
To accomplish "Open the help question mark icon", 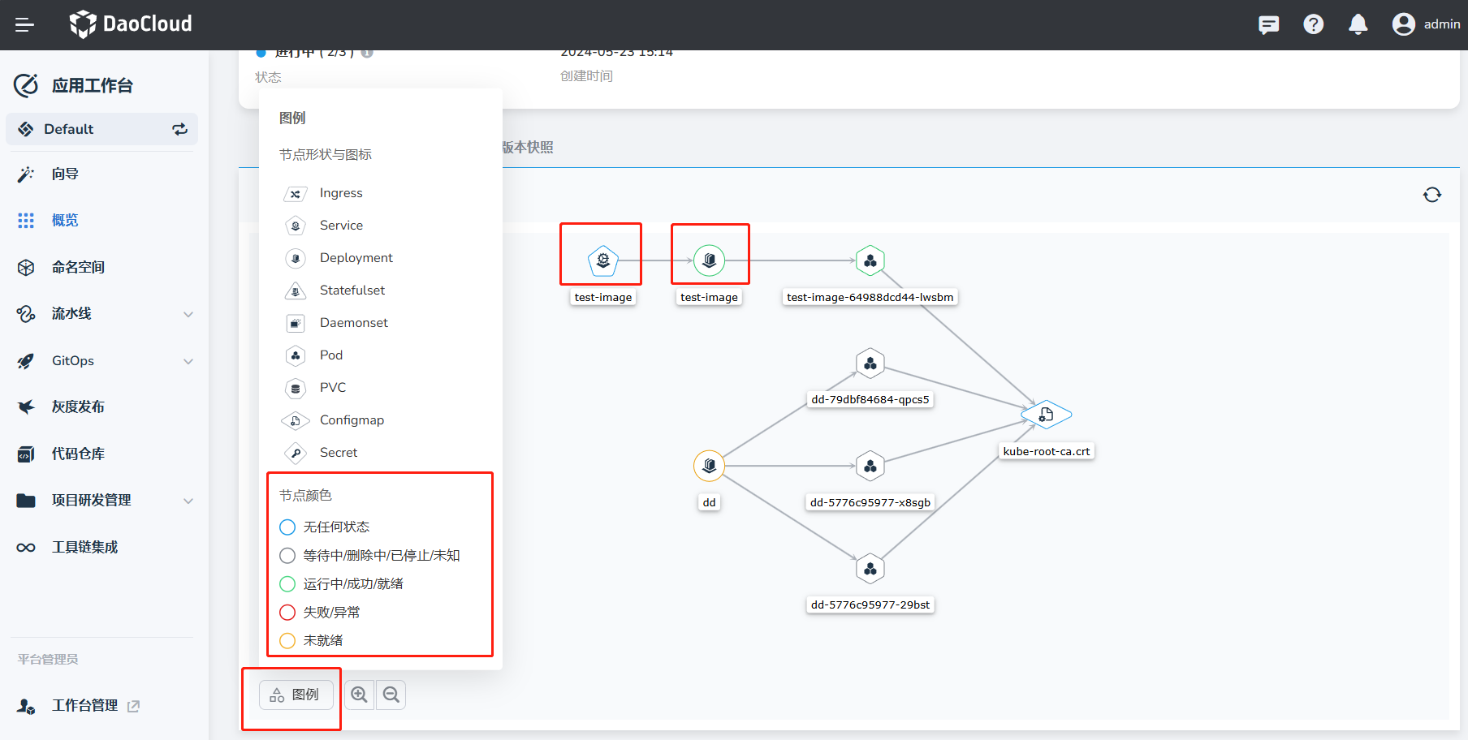I will pos(1313,25).
